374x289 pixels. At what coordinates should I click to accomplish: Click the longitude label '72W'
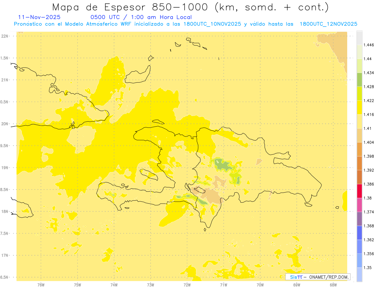coord(187,285)
